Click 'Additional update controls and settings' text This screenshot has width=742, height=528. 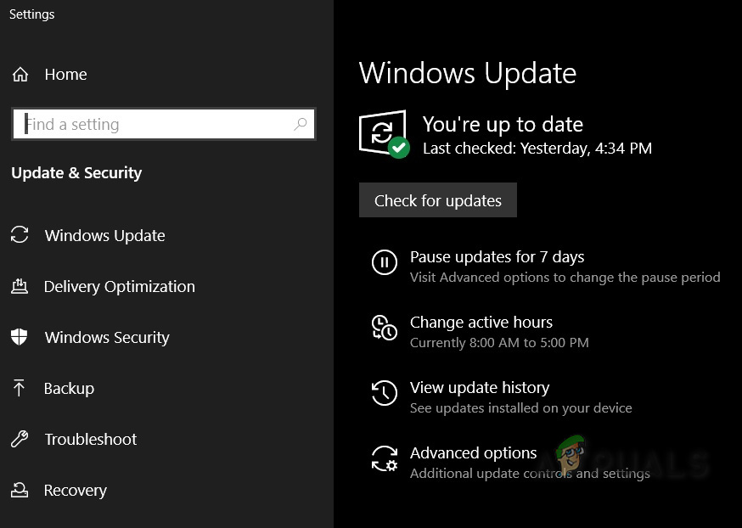530,473
